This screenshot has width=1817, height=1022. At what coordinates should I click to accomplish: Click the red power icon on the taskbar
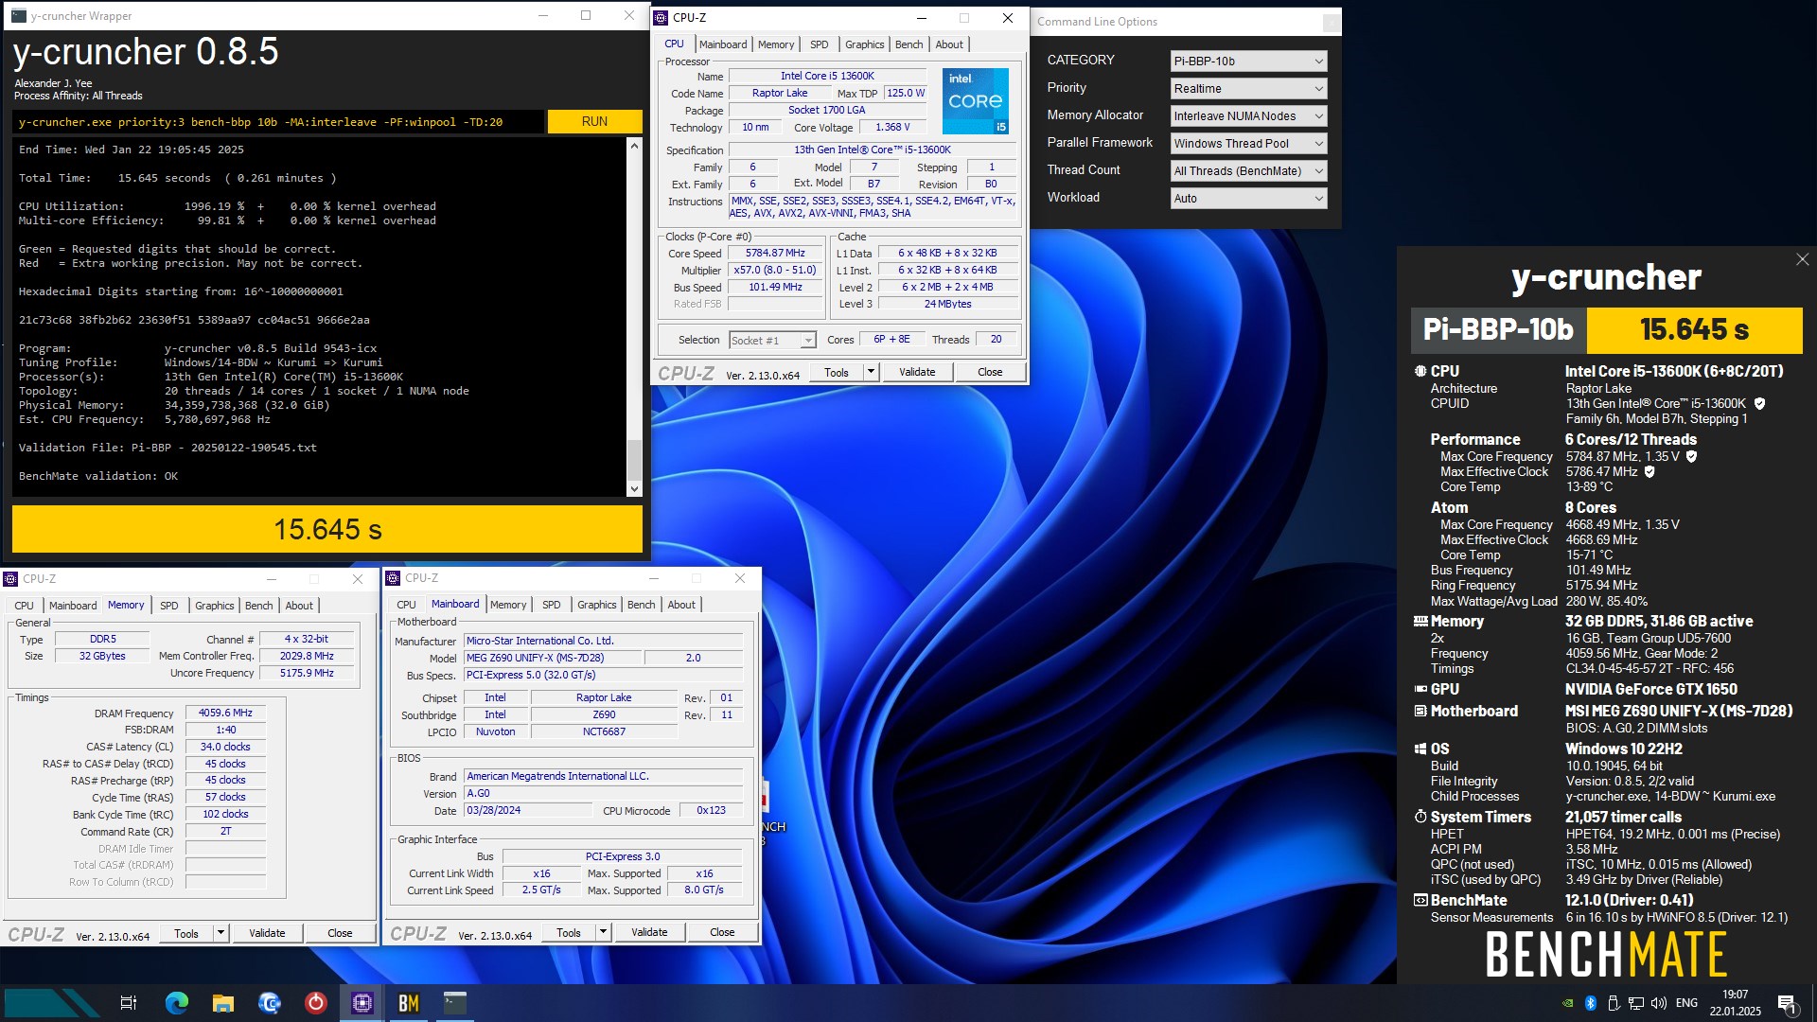pyautogui.click(x=315, y=1003)
